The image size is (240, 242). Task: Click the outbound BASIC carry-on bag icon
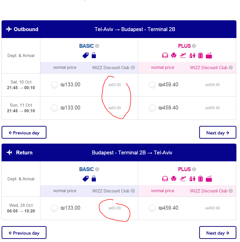tap(94, 55)
